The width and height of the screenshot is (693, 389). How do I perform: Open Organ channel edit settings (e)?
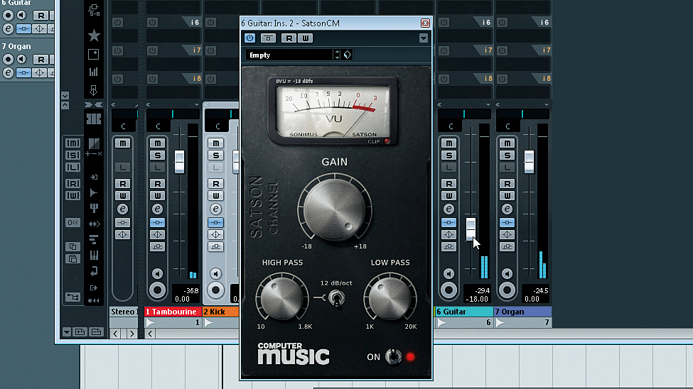(x=507, y=209)
